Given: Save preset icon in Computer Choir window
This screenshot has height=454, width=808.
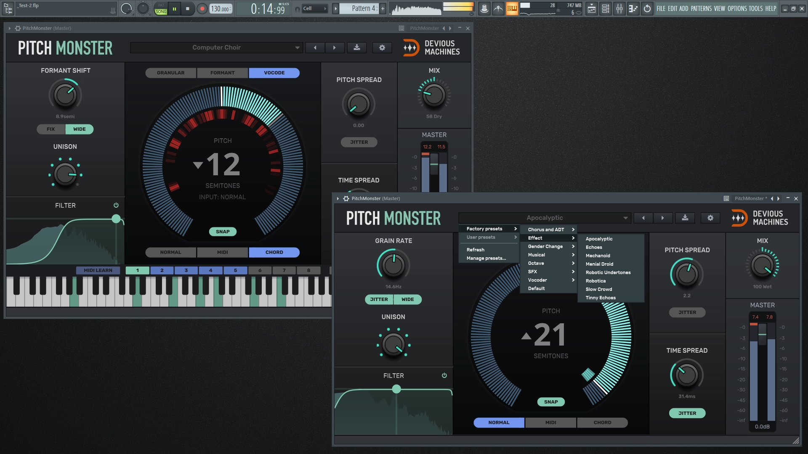Looking at the screenshot, I should pyautogui.click(x=357, y=48).
